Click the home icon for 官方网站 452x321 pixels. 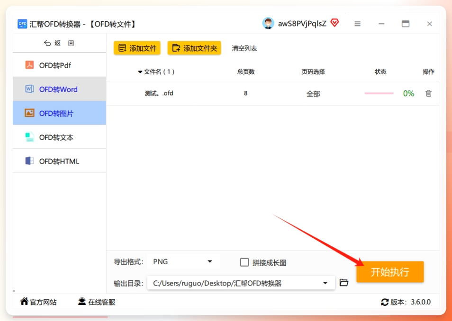[x=24, y=302]
